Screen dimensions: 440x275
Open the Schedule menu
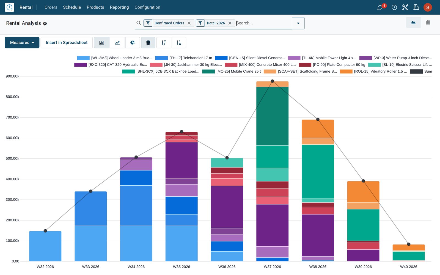pos(72,7)
